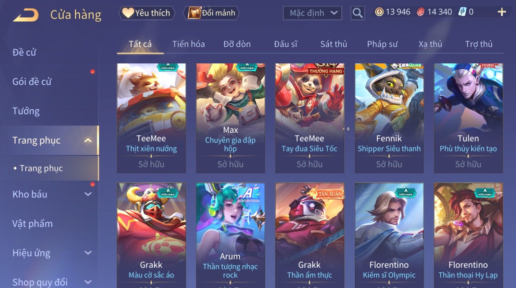Click the red ruby currency icon
Viewport: 516px width, 288px height.
(x=420, y=12)
